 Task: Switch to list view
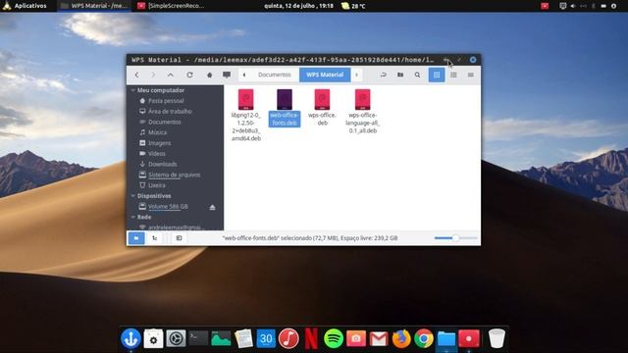click(x=453, y=75)
